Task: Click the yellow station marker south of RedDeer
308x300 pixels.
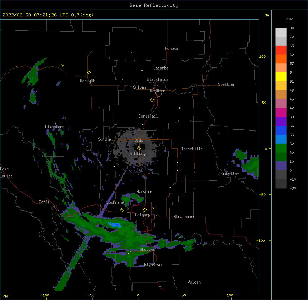Action: click(x=152, y=100)
